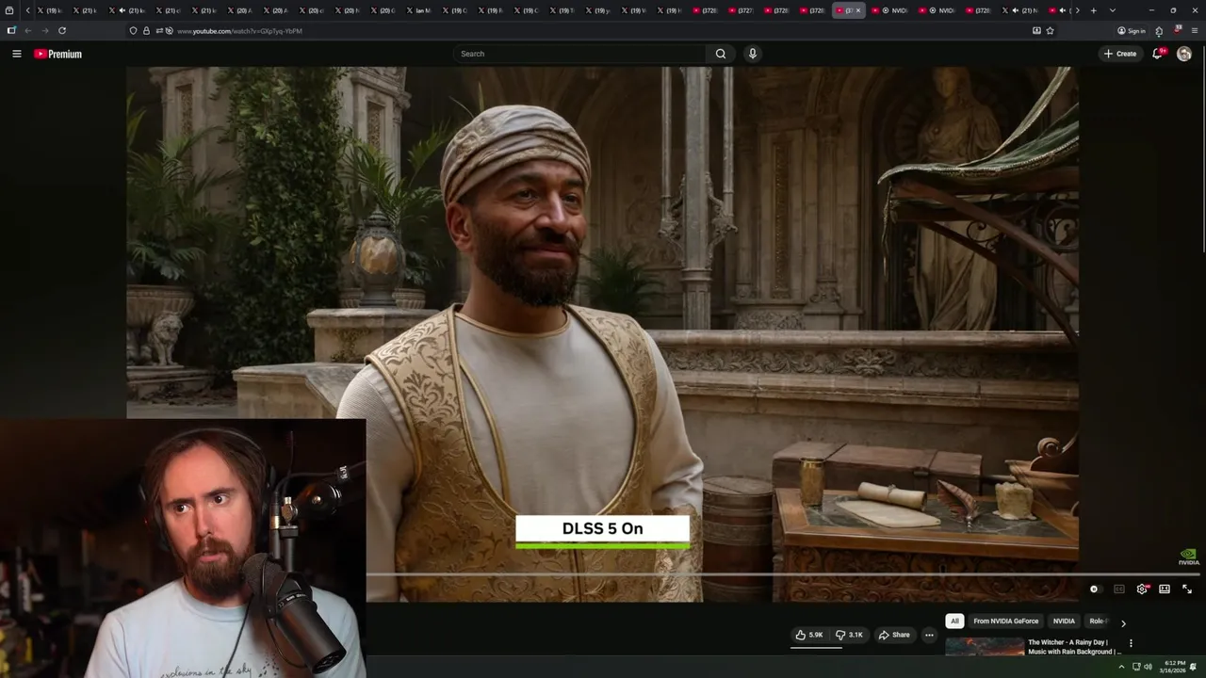Open the YouTube hamburger guide menu
Image resolution: width=1206 pixels, height=678 pixels.
tap(16, 54)
